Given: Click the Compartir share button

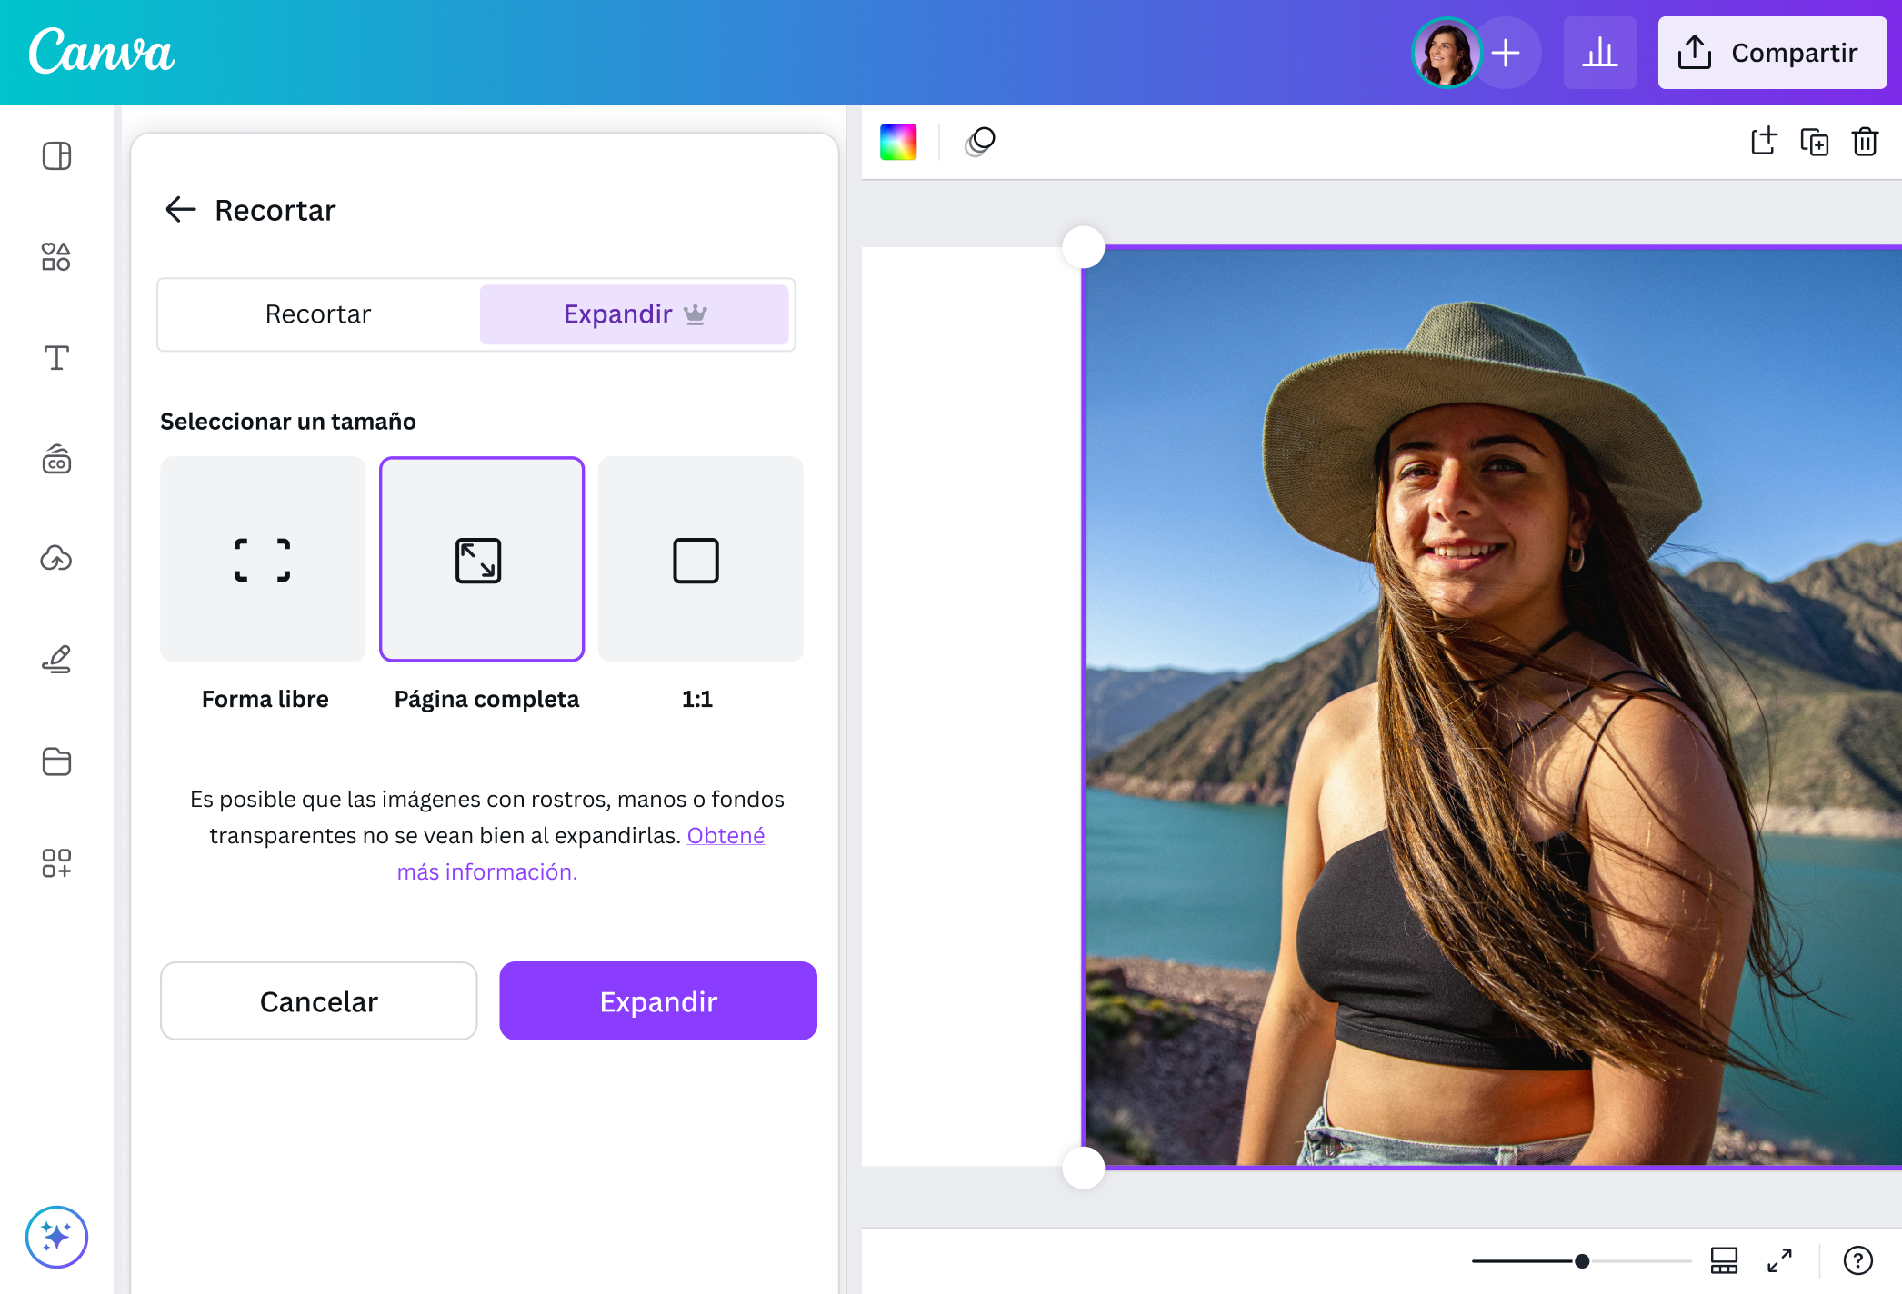Looking at the screenshot, I should pyautogui.click(x=1772, y=53).
